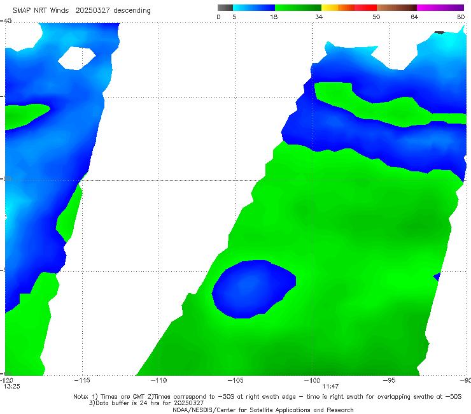Click the swath time label 11:47

point(330,387)
